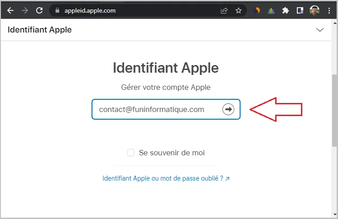Go back to the previous page
The height and width of the screenshot is (219, 338).
tap(10, 10)
